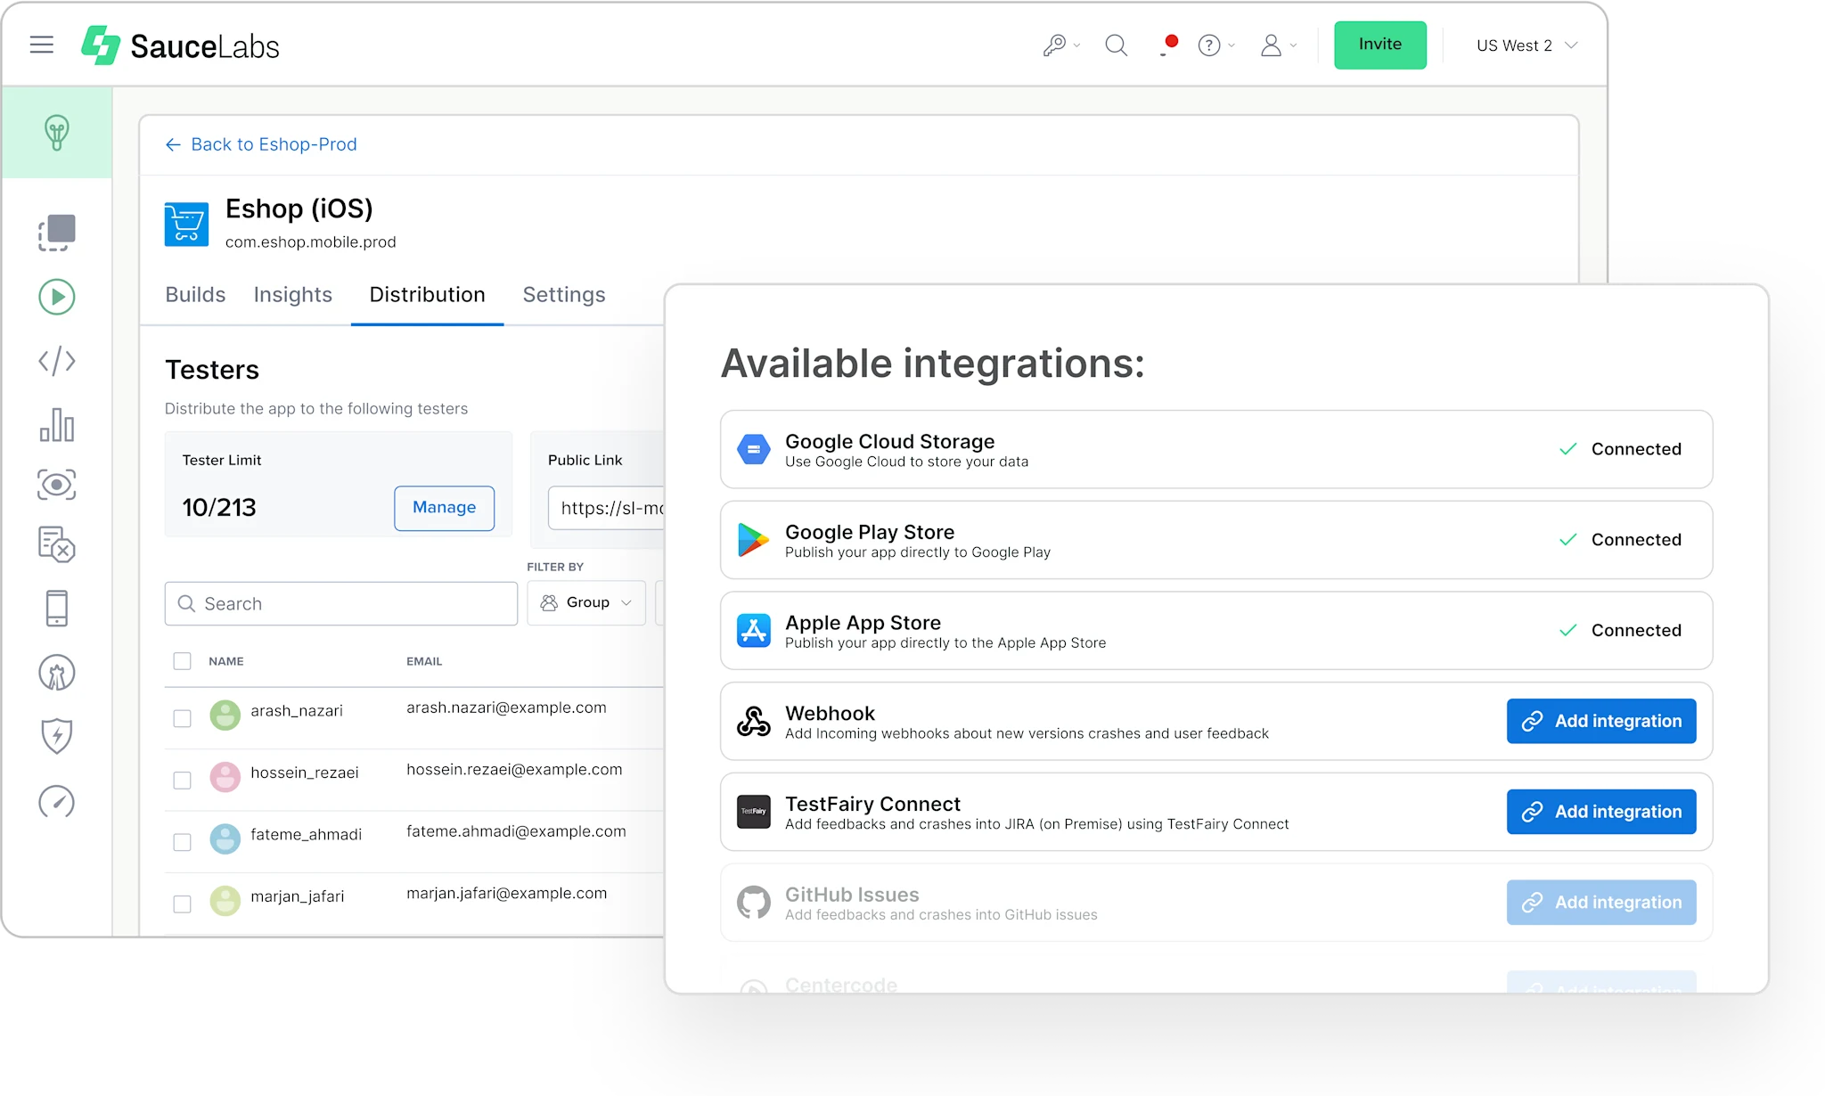Open the play circle sidebar icon
This screenshot has height=1096, width=1825.
click(x=57, y=297)
